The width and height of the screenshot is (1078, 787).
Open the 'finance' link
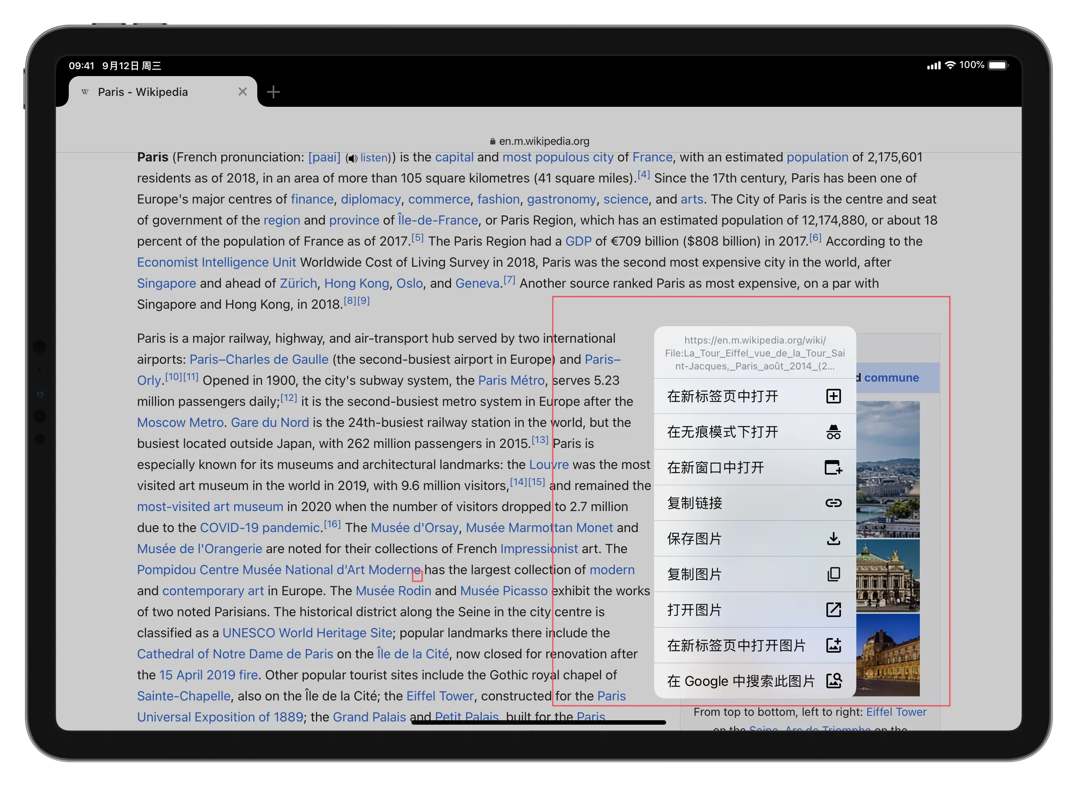click(312, 199)
